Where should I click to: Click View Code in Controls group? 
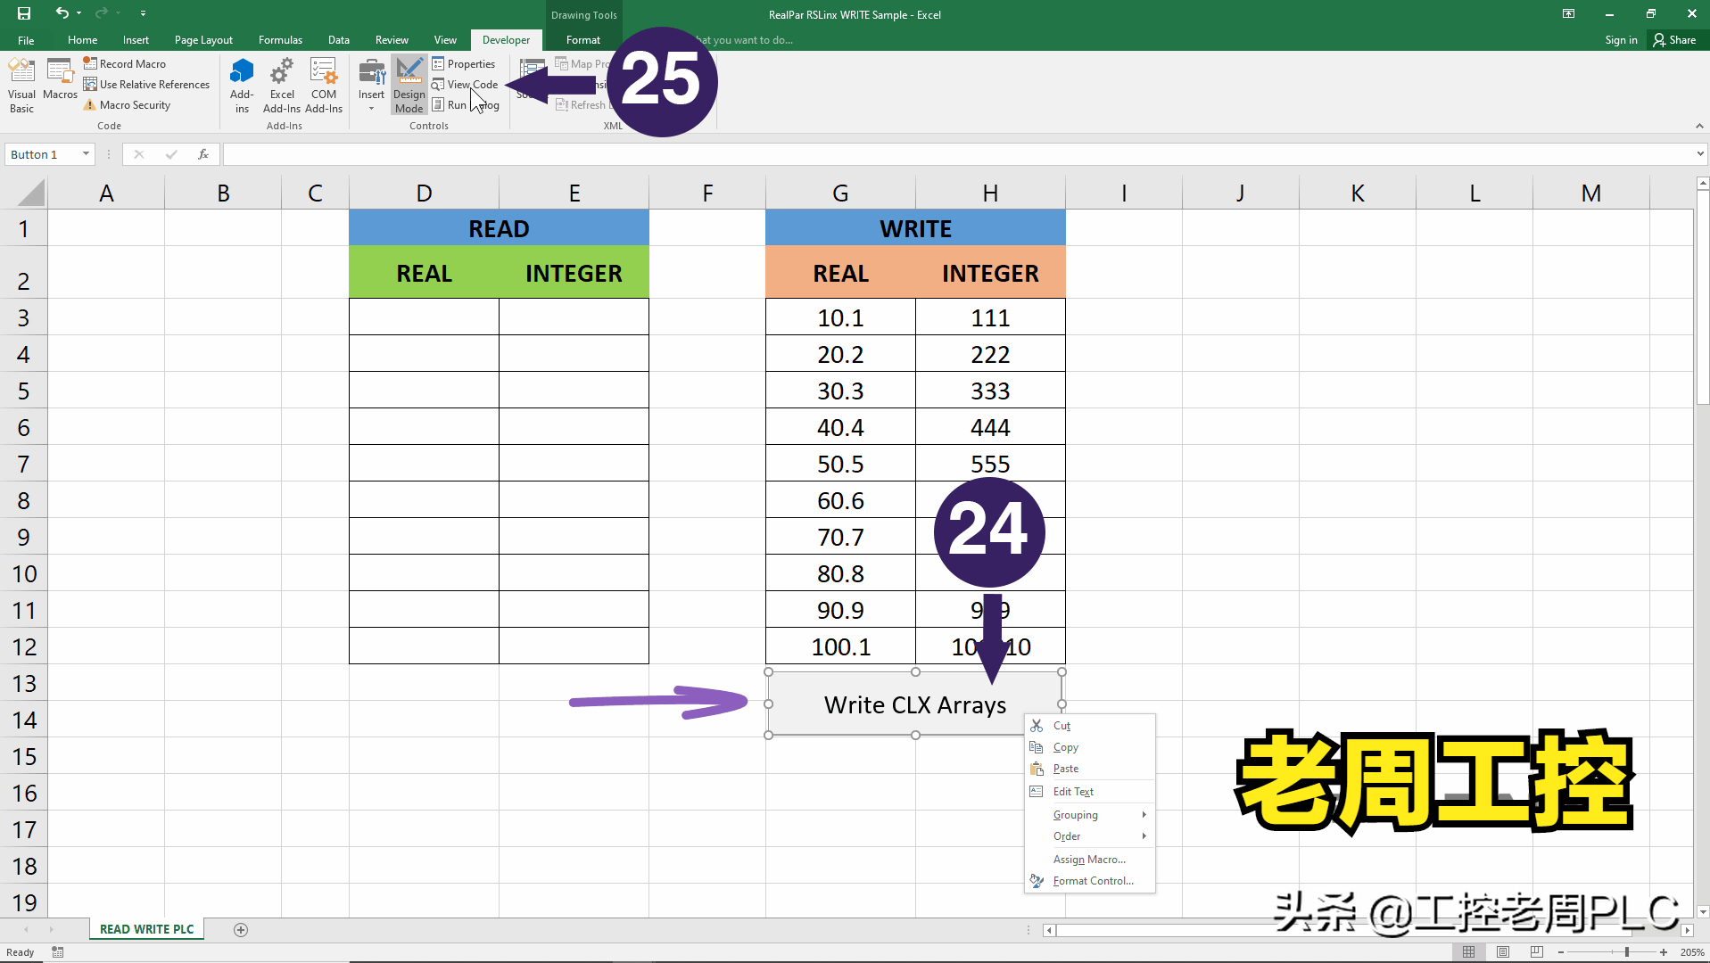[466, 84]
